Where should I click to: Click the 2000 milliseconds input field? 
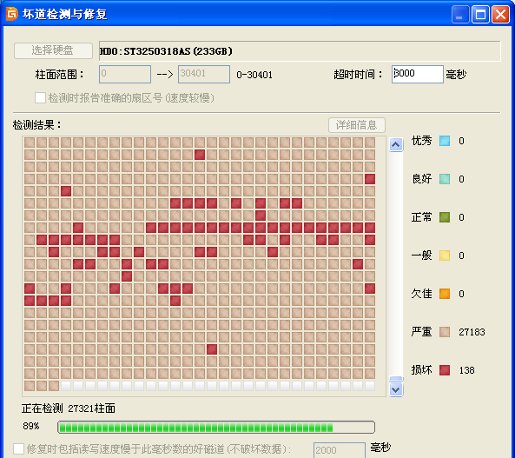click(339, 450)
